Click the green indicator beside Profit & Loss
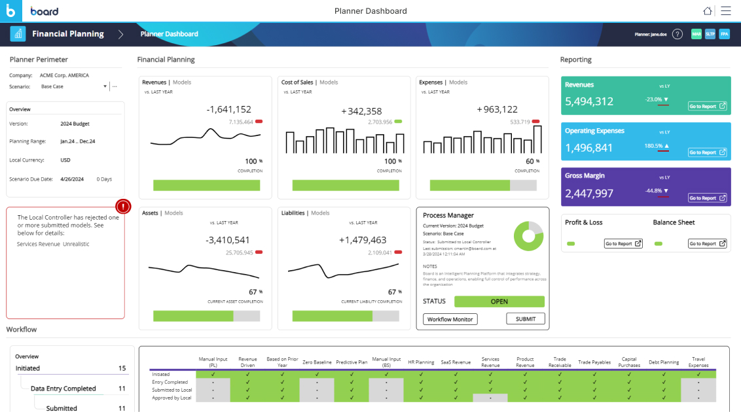Image resolution: width=741 pixels, height=412 pixels. pos(571,243)
